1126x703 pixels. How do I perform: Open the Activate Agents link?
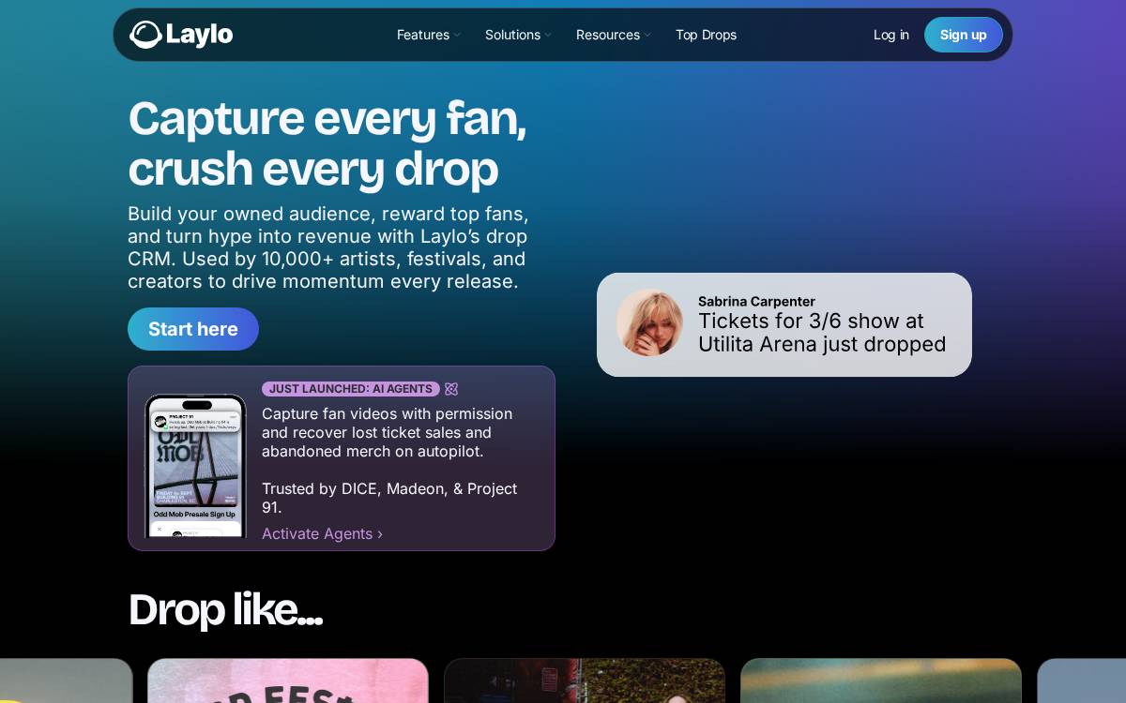pos(322,533)
